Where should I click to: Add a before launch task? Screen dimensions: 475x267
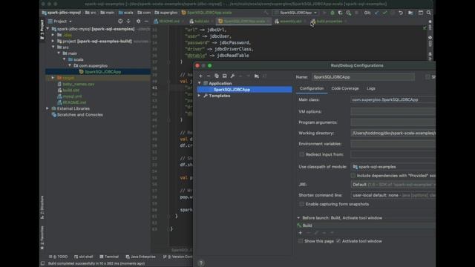(x=300, y=233)
